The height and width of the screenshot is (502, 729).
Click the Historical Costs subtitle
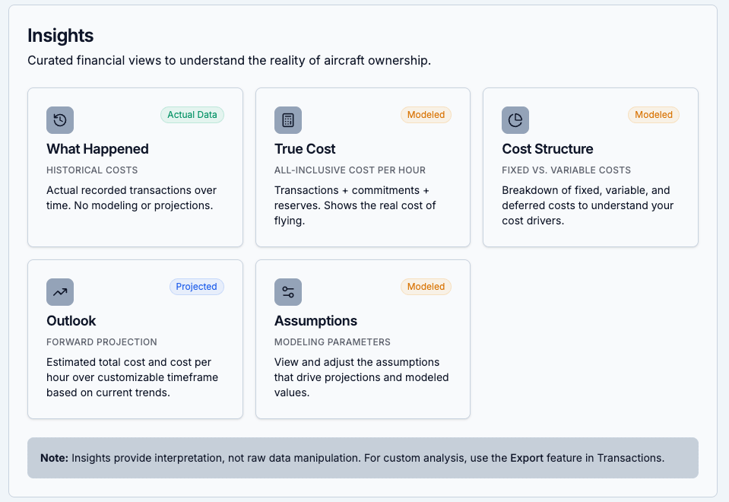coord(92,170)
